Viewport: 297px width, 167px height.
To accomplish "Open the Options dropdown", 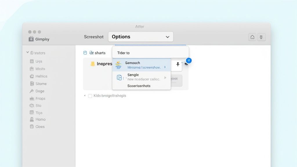I will pos(141,37).
